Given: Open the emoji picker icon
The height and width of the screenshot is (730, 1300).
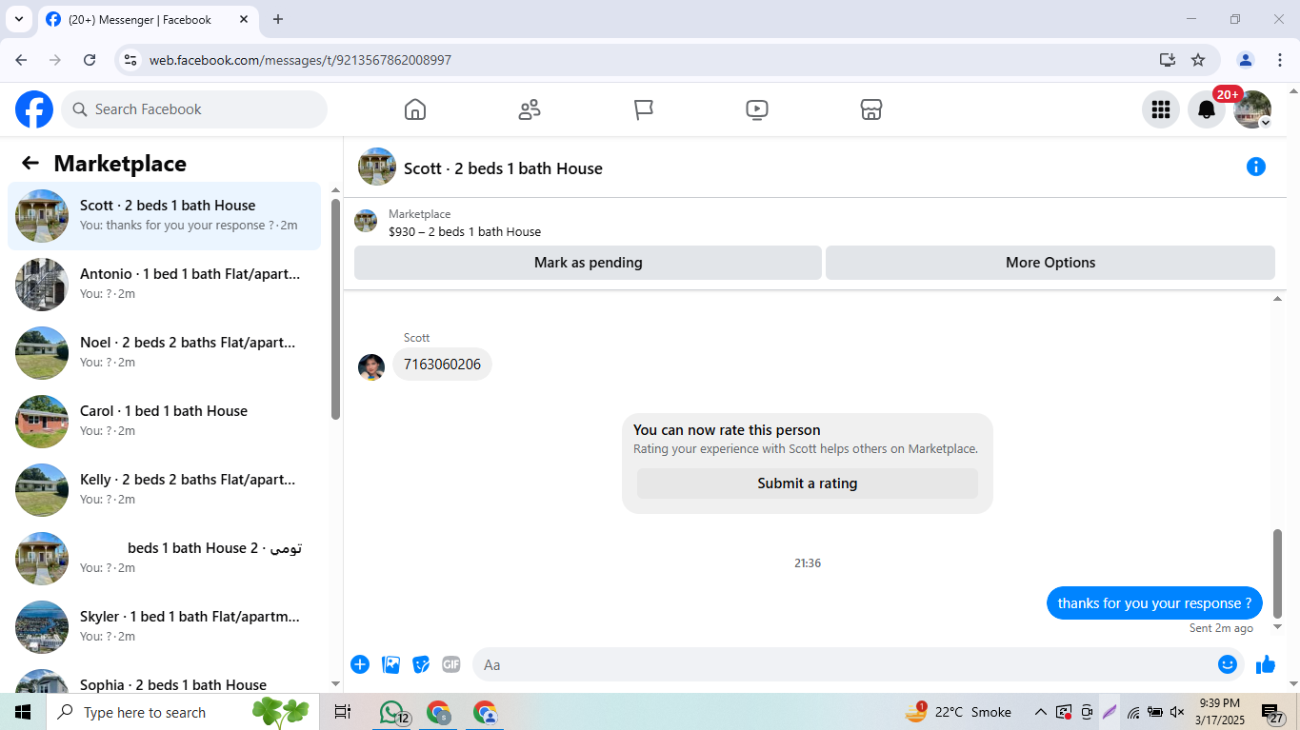Looking at the screenshot, I should pos(1228,664).
